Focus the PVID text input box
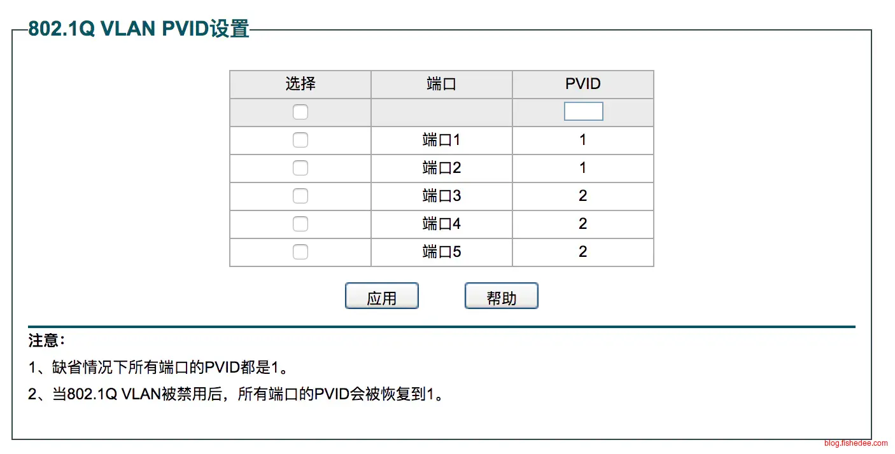The width and height of the screenshot is (895, 454). point(583,112)
